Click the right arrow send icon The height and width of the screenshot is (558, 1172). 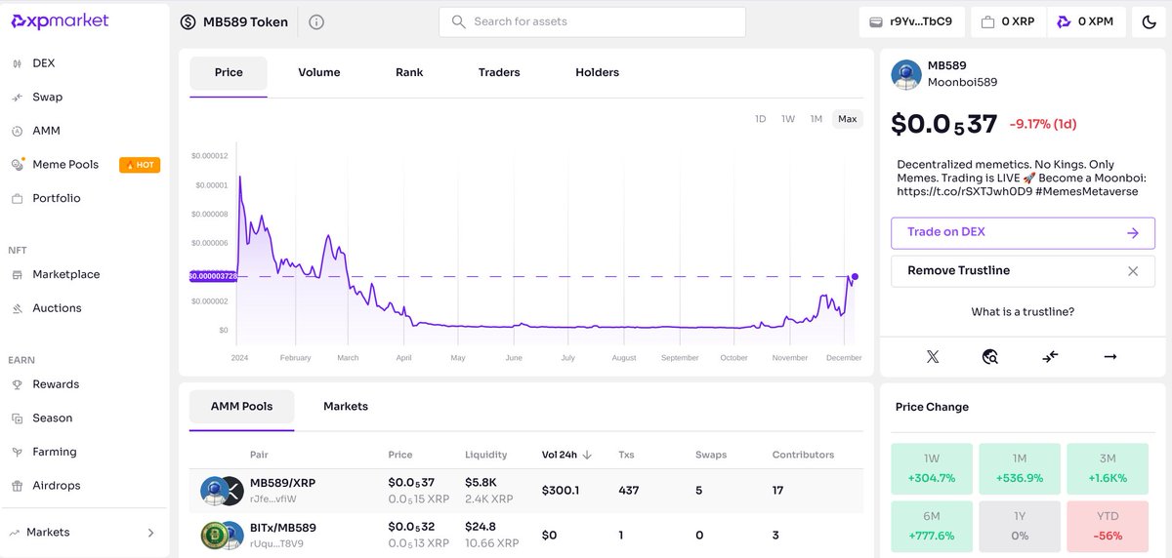(x=1110, y=357)
